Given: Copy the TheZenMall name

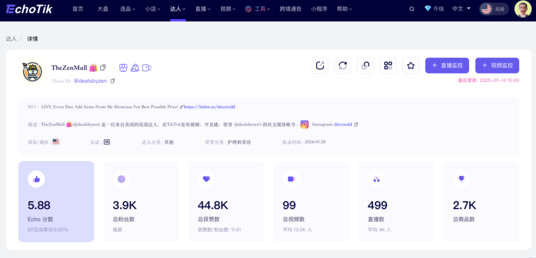Looking at the screenshot, I should point(103,67).
